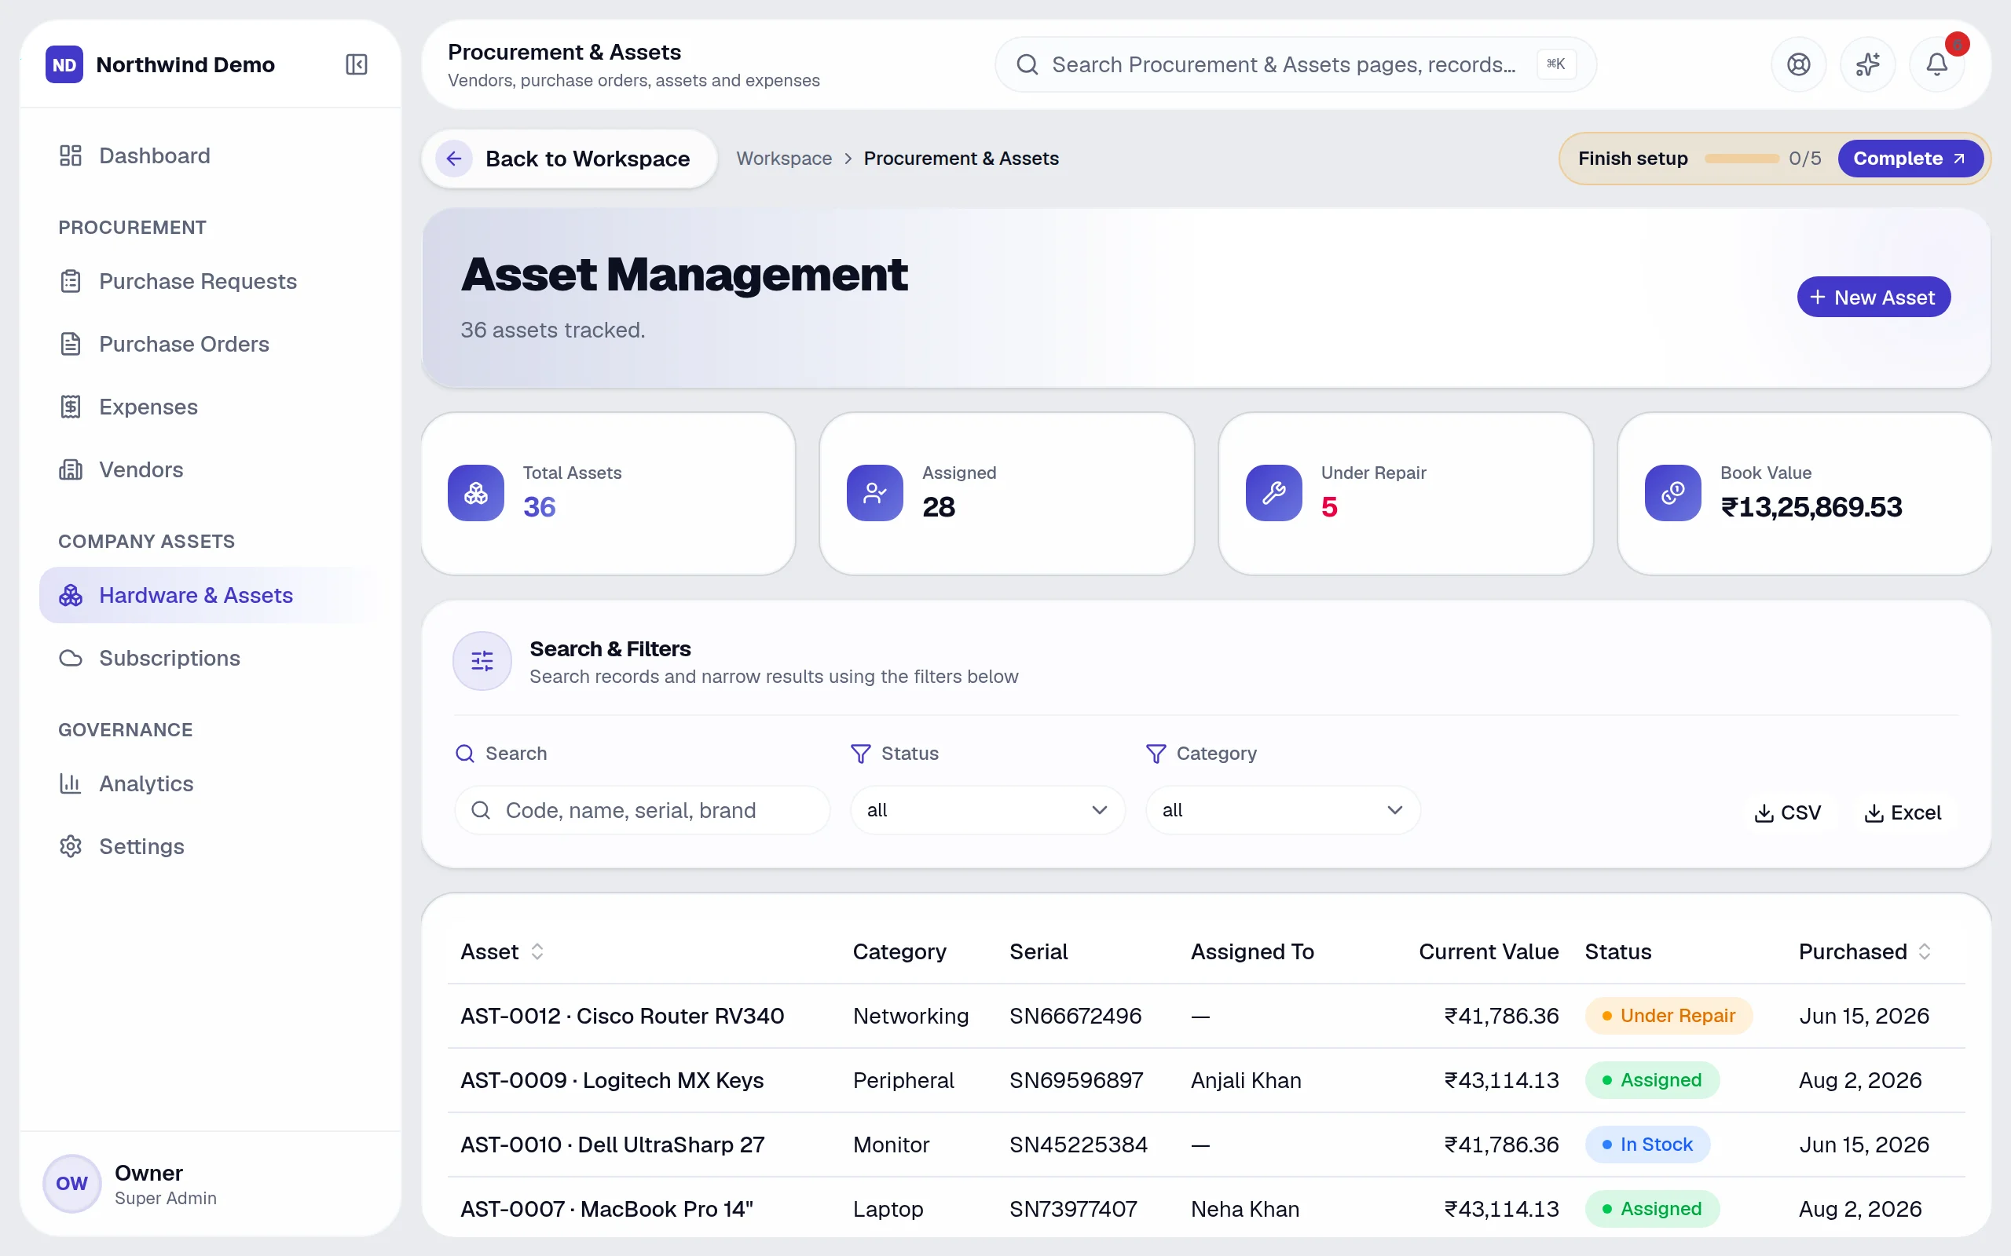2011x1256 pixels.
Task: Click the Under Repair wrench icon
Action: pos(1273,493)
